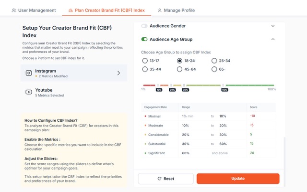
Task: Click the Manage Profile person icon
Action: (x=160, y=10)
